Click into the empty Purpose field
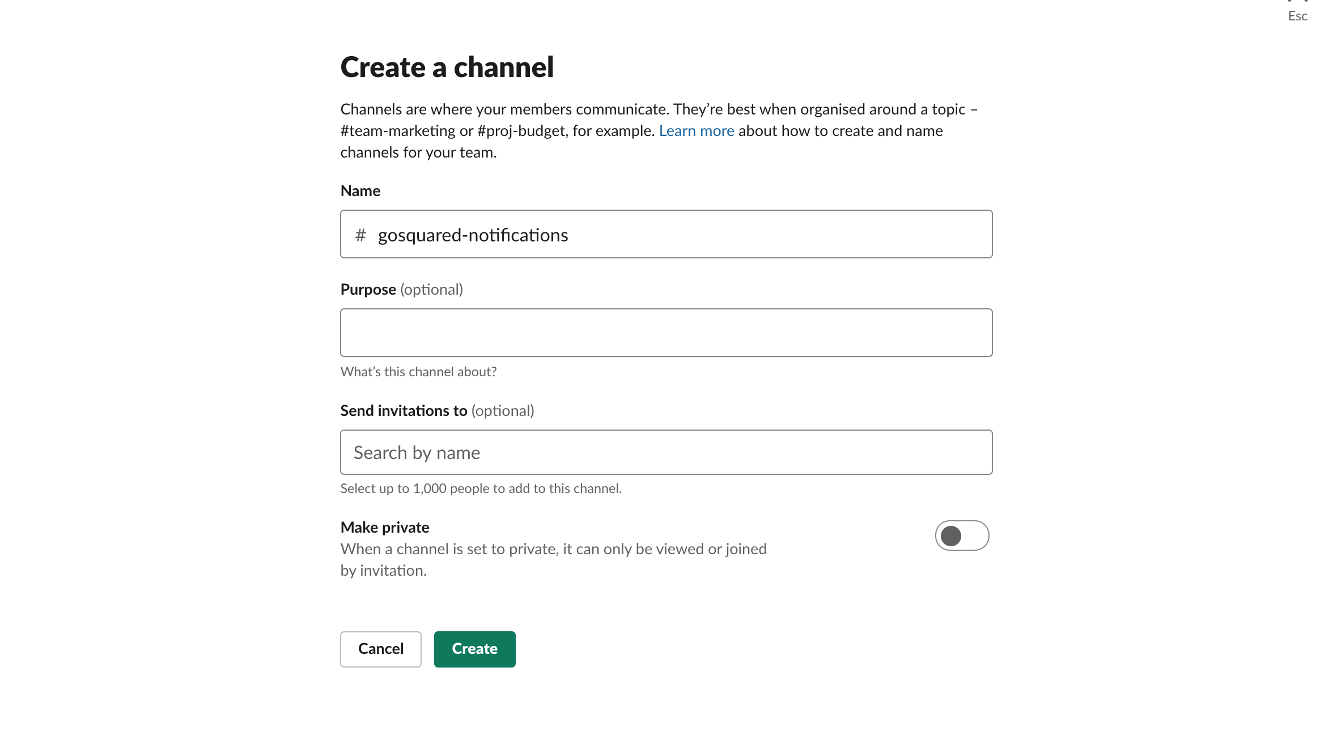Viewport: 1333px width, 748px height. tap(666, 333)
